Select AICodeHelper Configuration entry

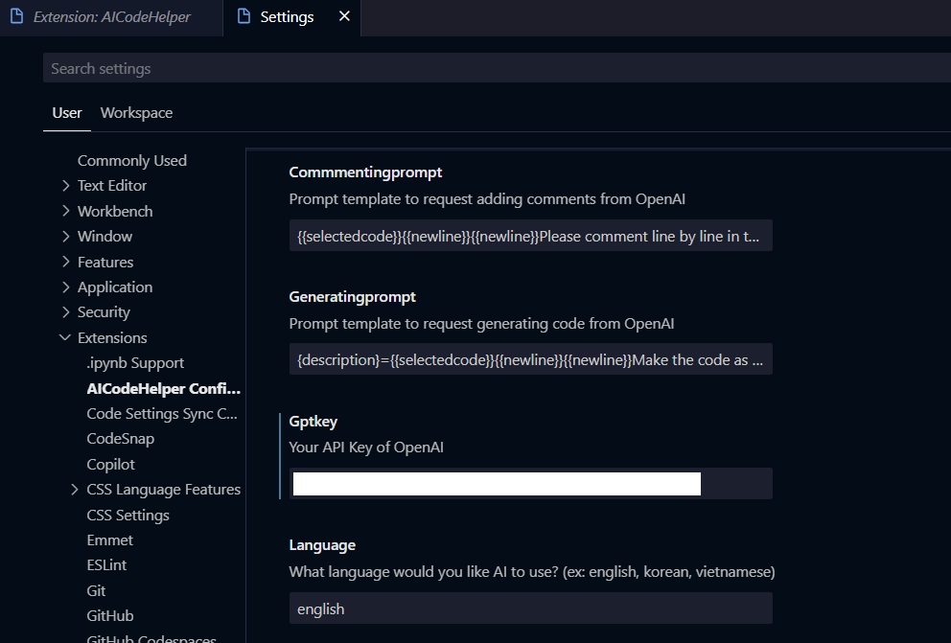coord(164,388)
